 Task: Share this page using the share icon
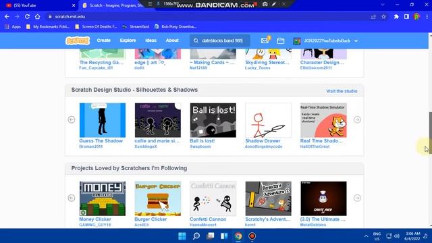click(x=373, y=17)
